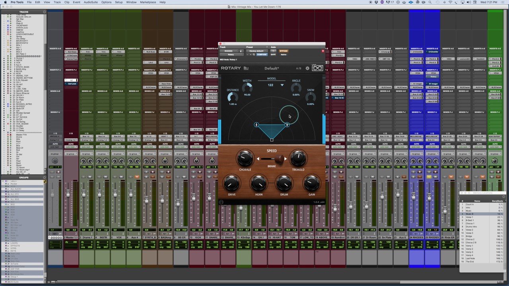Click the Chorale knob in Rotary
This screenshot has width=509, height=286.
(x=245, y=158)
